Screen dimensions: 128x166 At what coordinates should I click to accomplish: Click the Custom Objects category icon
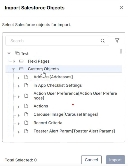[x=21, y=69]
